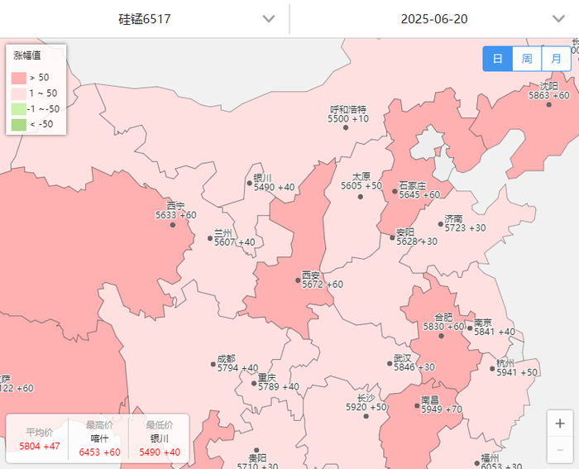Switch to the 日 (daily) tab
579x469 pixels.
coord(498,59)
